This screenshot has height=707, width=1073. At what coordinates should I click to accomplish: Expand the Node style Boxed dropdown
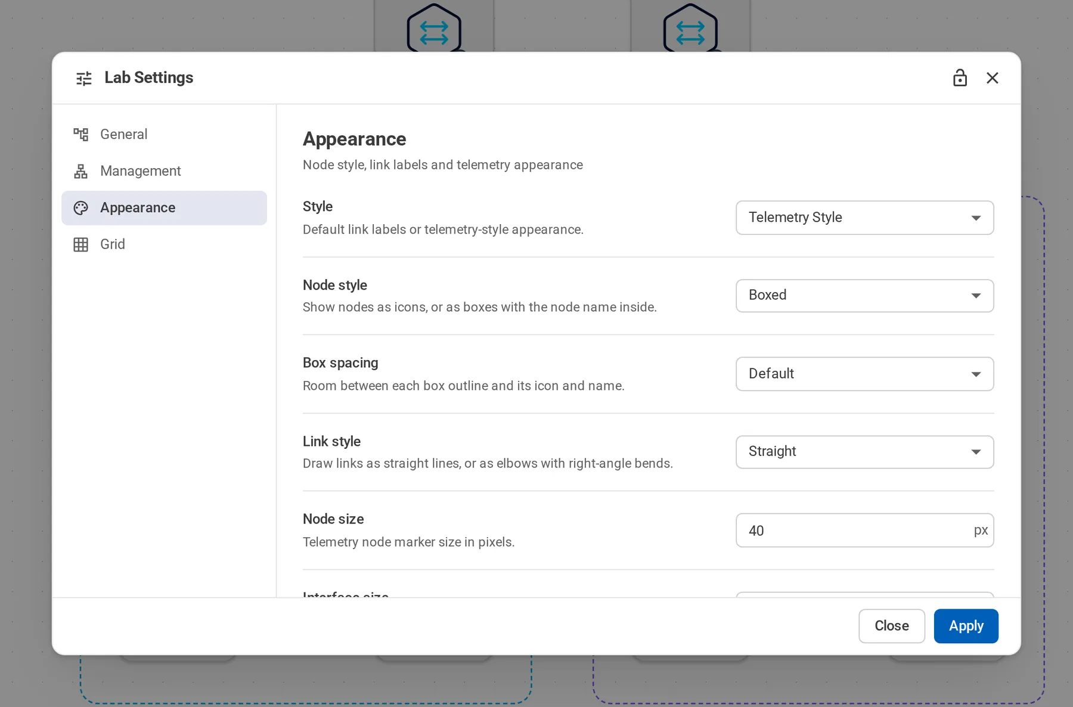864,296
